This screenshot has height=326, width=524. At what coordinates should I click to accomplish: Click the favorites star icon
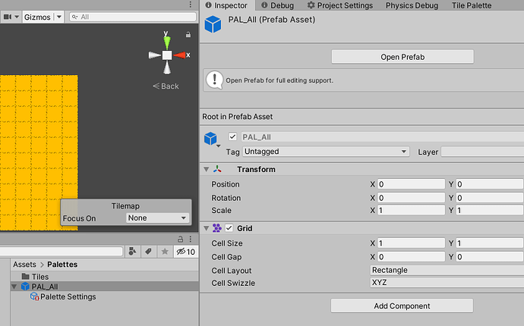(165, 251)
